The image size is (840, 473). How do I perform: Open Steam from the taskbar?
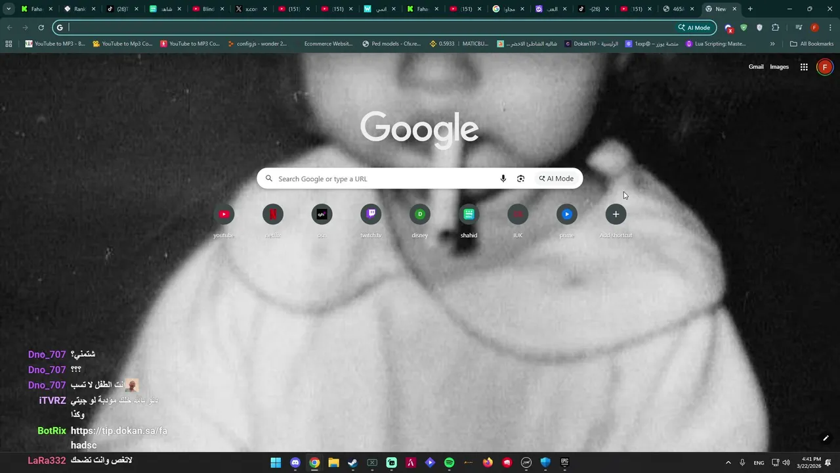352,462
